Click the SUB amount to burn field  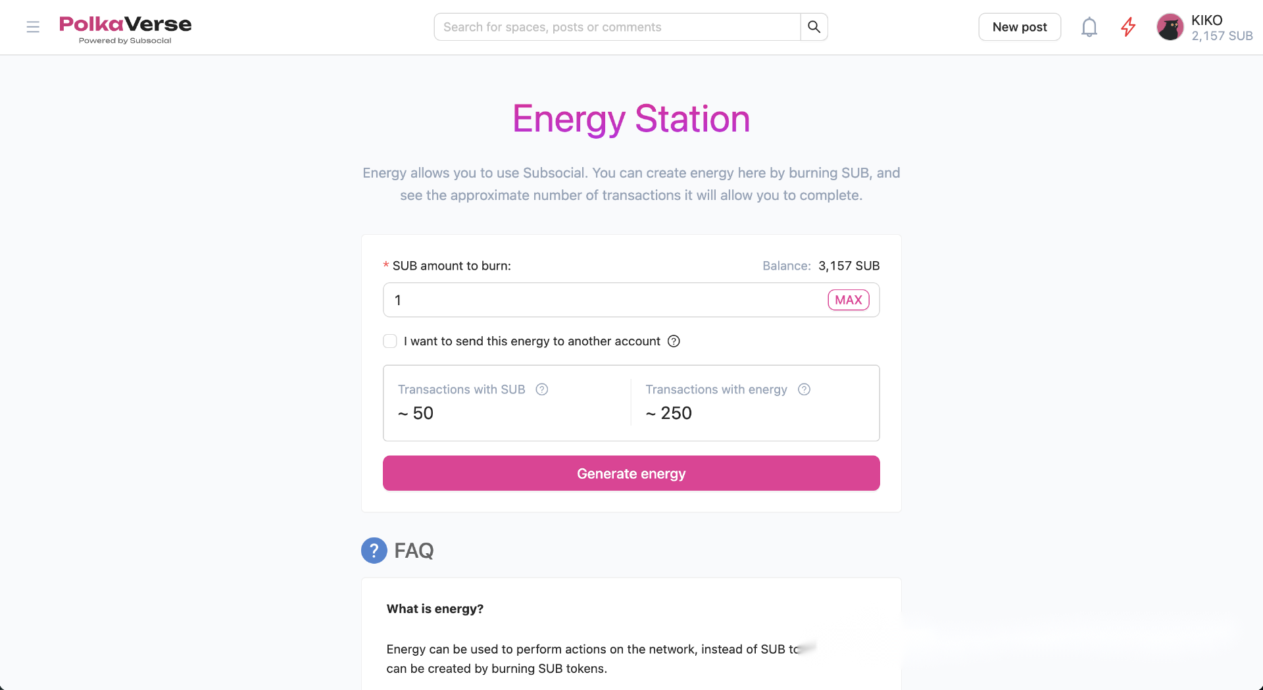[x=605, y=300]
